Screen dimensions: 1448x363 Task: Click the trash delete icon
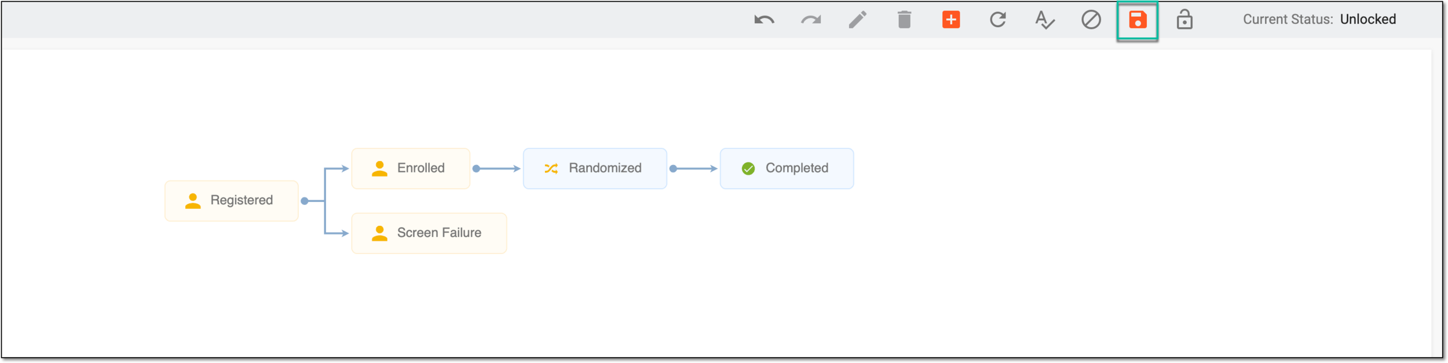pos(904,20)
